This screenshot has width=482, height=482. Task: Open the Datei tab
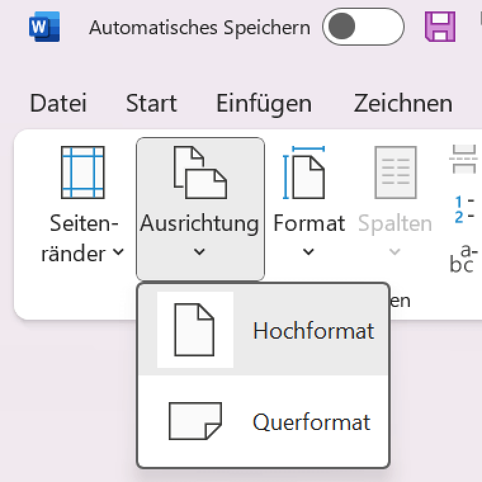(x=58, y=103)
